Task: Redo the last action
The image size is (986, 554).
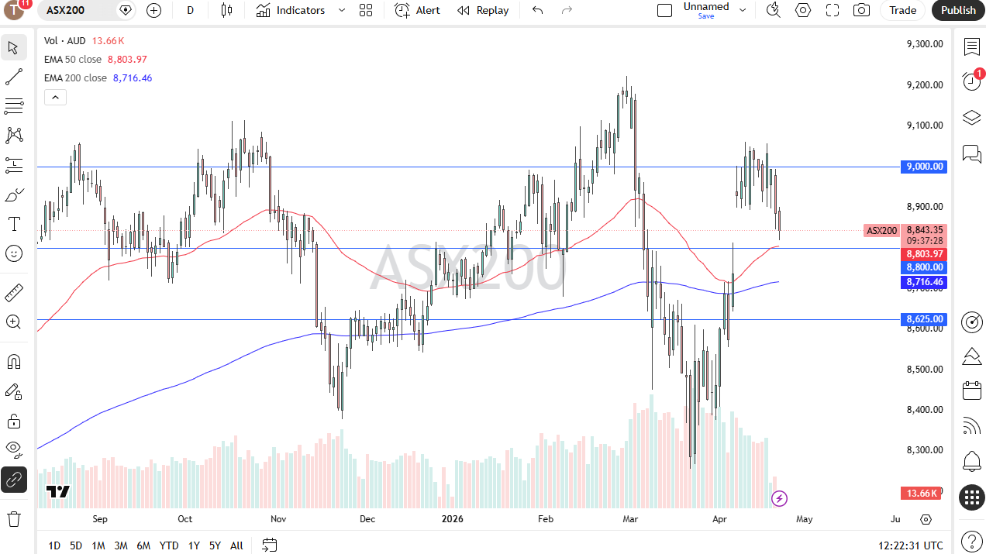Action: pyautogui.click(x=567, y=10)
